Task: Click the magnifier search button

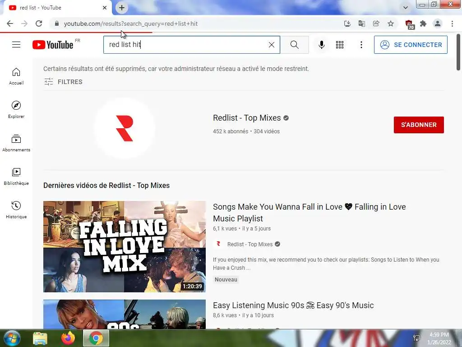Action: point(294,45)
